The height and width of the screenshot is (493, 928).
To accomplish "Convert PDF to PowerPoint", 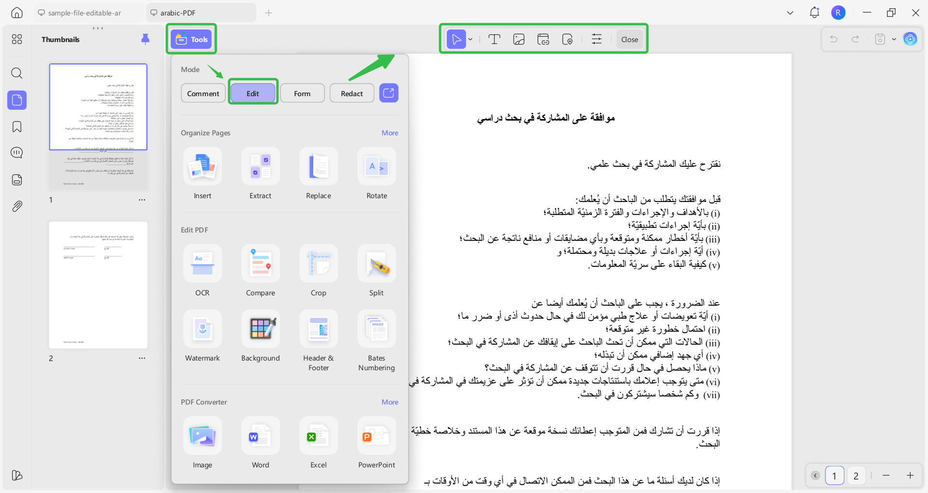I will [377, 443].
